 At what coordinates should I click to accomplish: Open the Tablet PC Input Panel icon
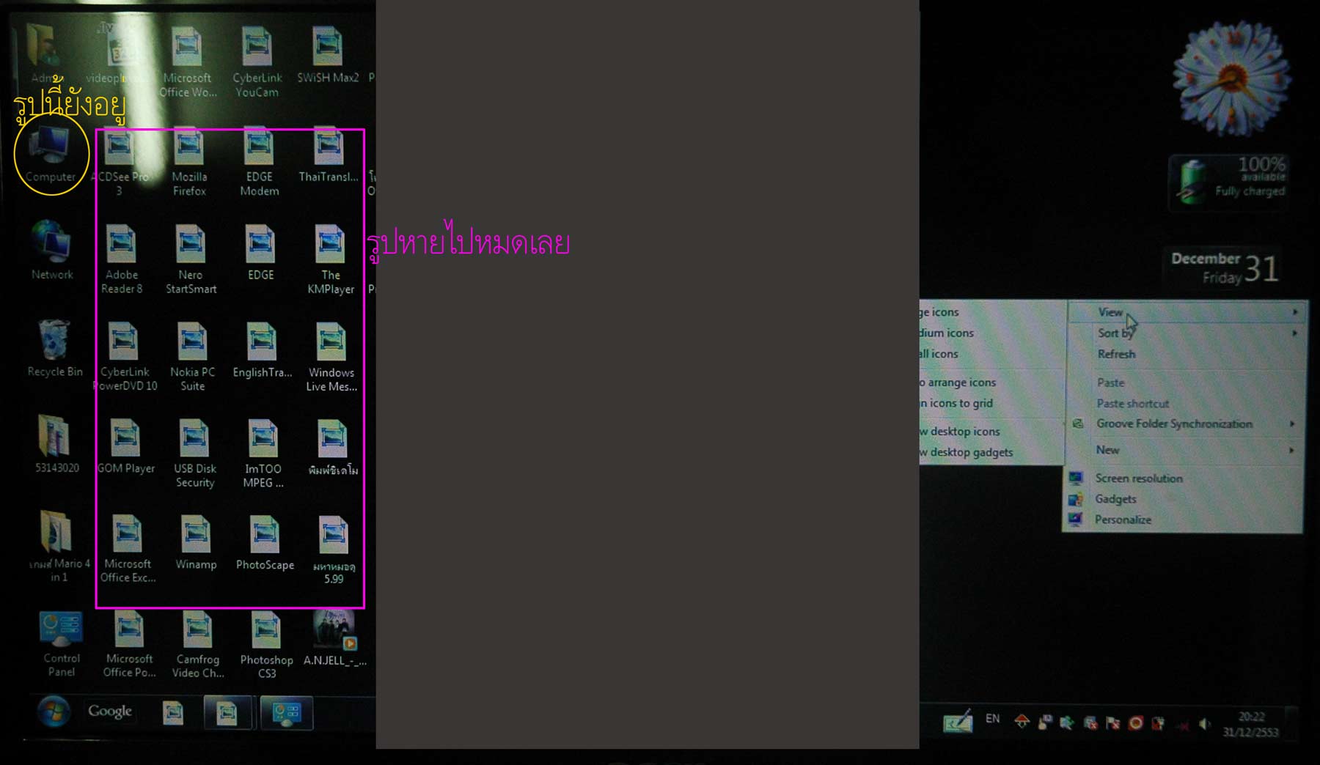[x=958, y=722]
